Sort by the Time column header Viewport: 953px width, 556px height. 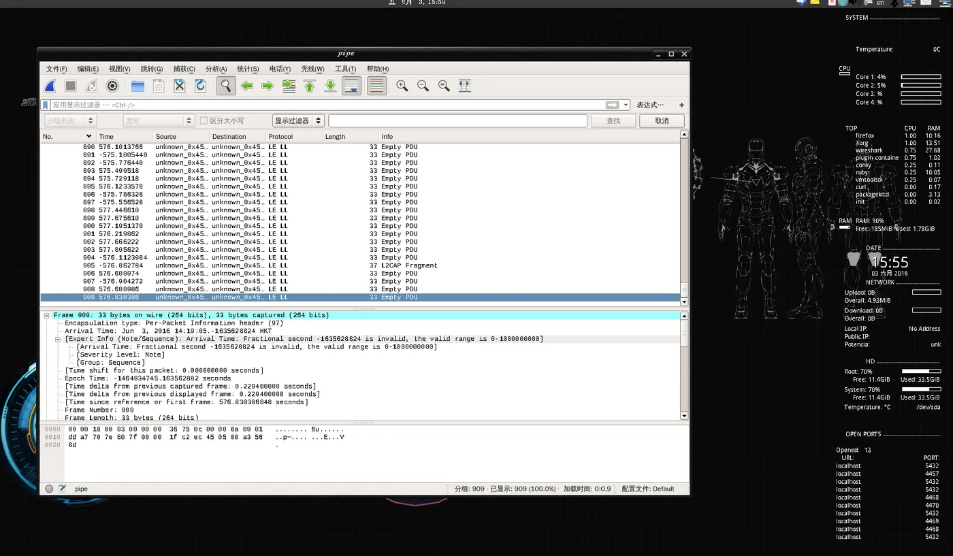(x=124, y=137)
